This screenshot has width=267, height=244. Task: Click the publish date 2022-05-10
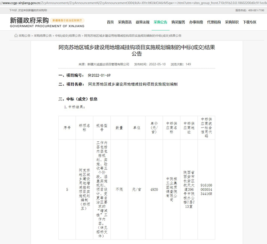click(x=157, y=64)
